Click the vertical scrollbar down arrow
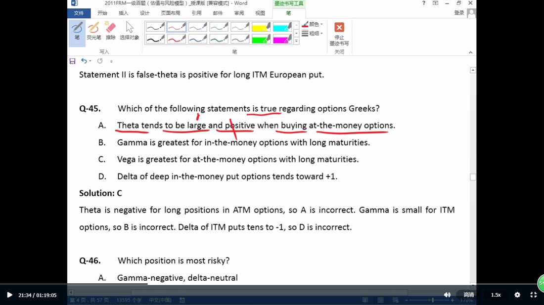The width and height of the screenshot is (544, 305). [x=473, y=285]
